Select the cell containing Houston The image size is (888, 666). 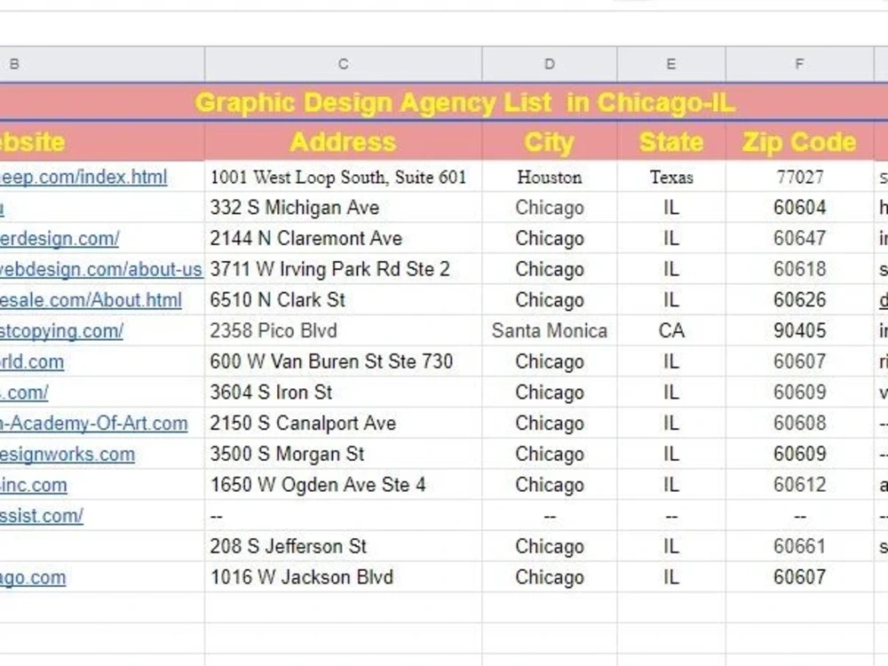(549, 177)
